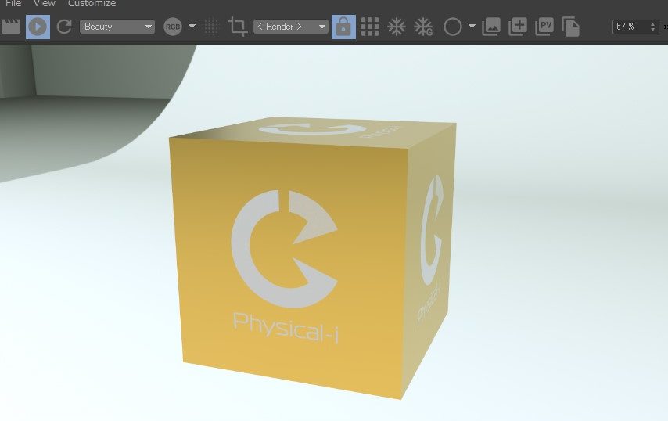This screenshot has width=668, height=421.
Task: Click the plain snowflake freeze icon
Action: pos(397,27)
